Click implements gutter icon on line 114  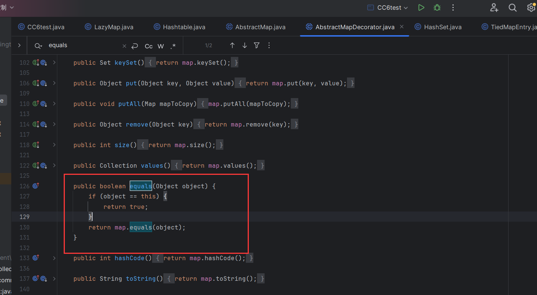[x=36, y=124]
